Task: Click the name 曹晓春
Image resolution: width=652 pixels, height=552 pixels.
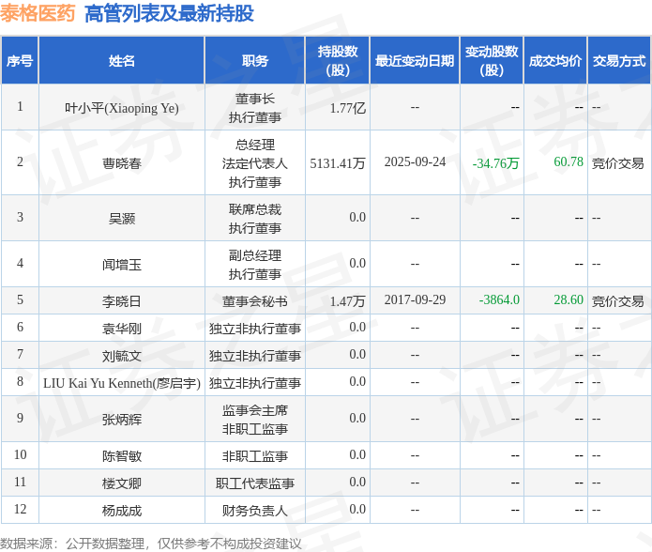Action: 122,163
